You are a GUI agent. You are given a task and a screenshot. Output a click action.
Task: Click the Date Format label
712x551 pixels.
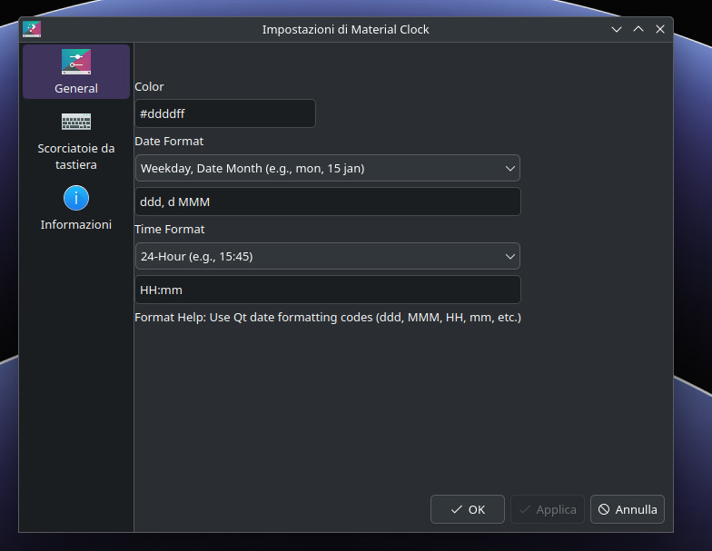[x=169, y=142]
